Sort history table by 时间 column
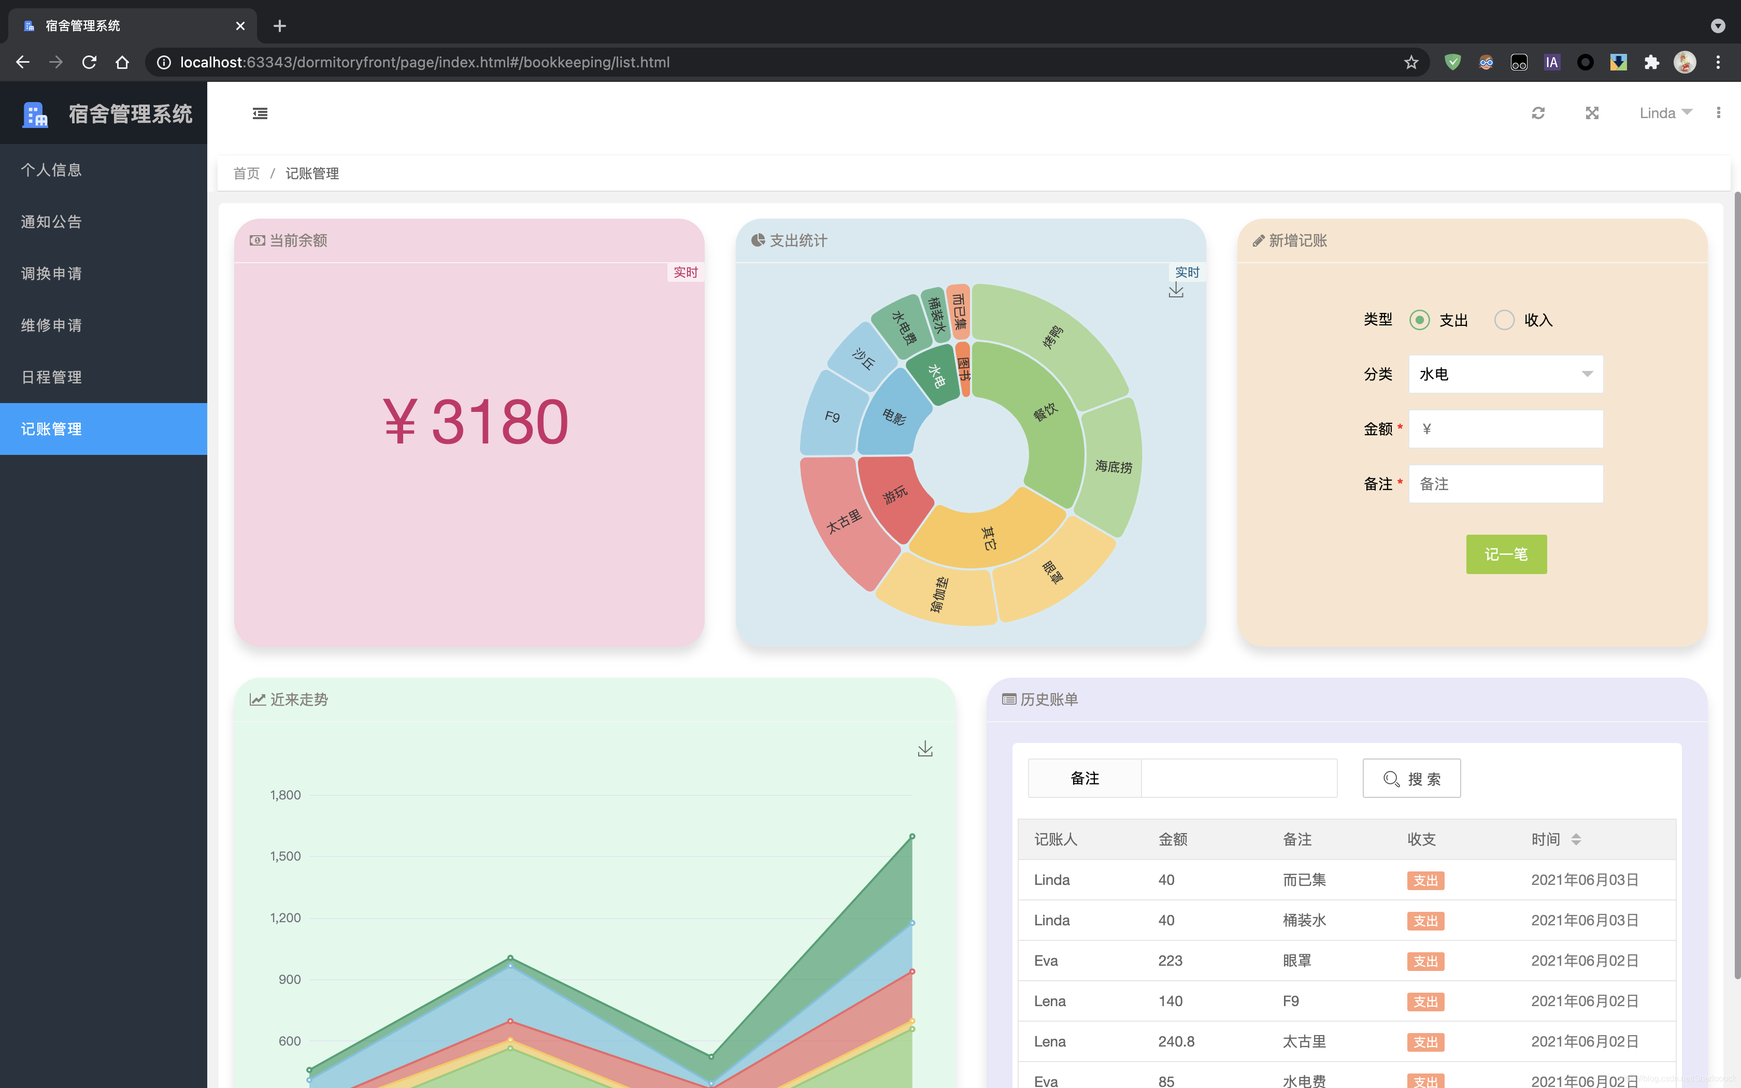Screen dimensions: 1741x1088 [x=1576, y=839]
